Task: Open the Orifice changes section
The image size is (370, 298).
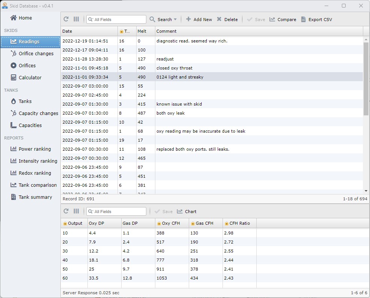Action: 36,53
